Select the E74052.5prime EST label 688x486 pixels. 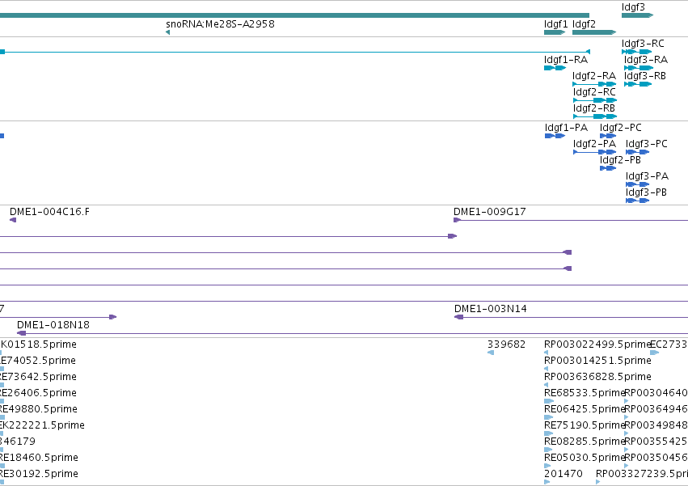38,361
